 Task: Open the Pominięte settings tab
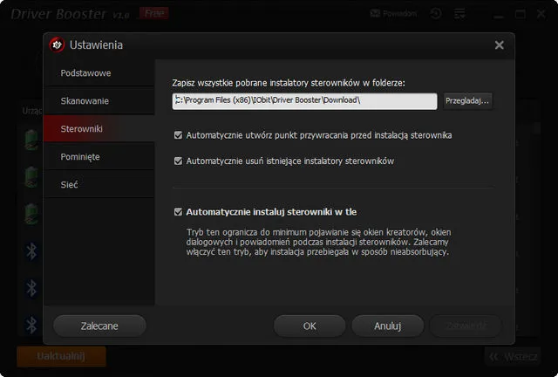[x=99, y=157]
